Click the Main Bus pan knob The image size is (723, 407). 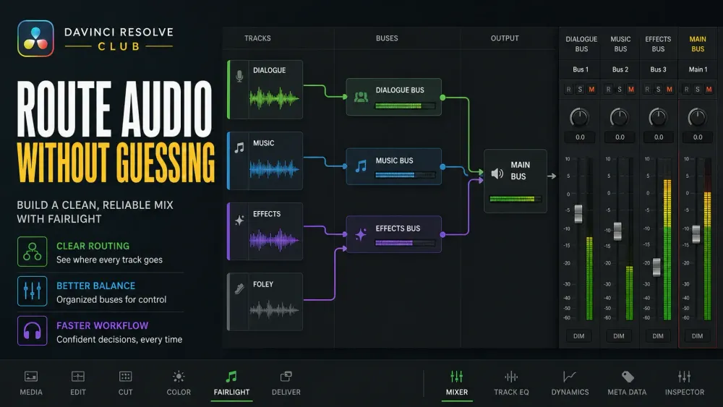697,117
